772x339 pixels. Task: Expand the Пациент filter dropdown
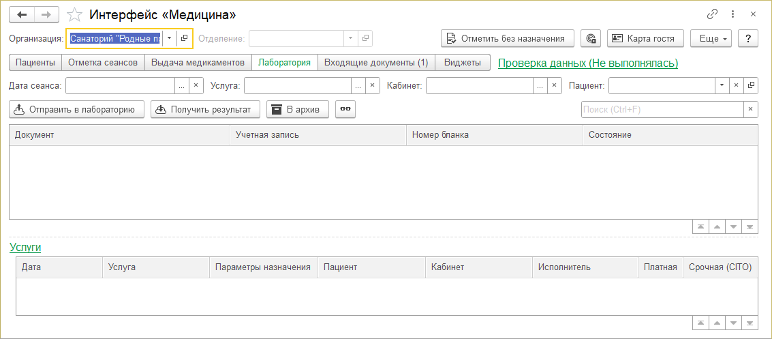tap(722, 85)
